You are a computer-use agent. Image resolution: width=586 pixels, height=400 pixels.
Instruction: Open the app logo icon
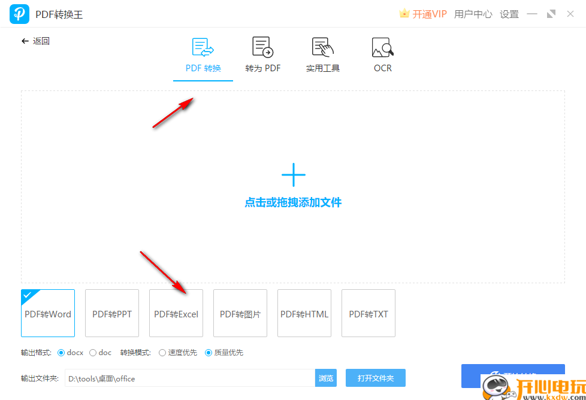(19, 13)
